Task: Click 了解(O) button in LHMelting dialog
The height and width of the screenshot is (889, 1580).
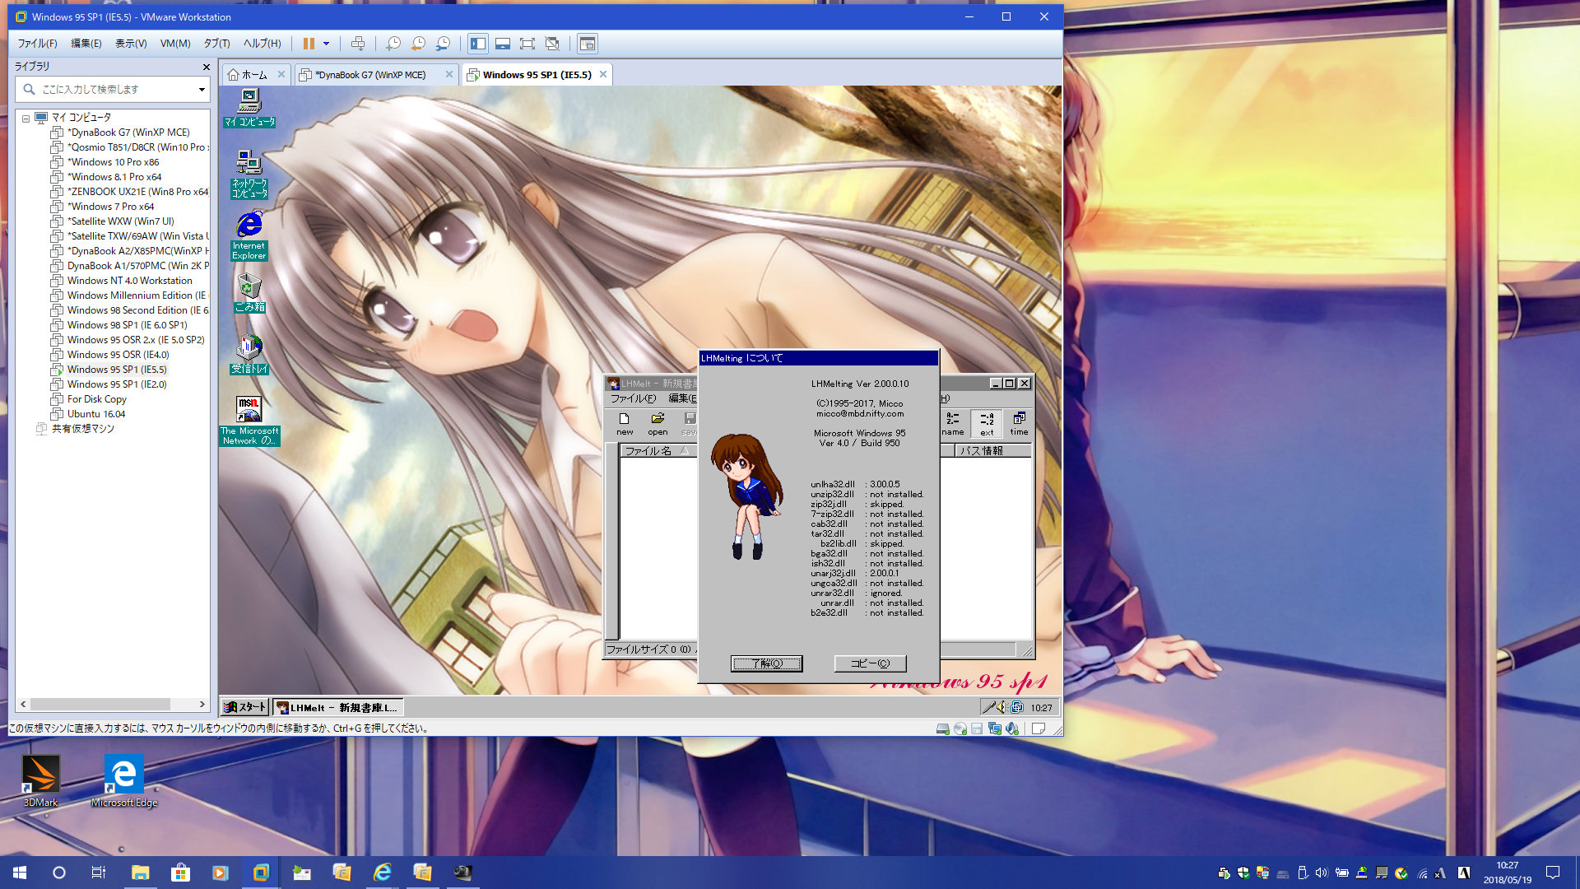Action: 766,663
